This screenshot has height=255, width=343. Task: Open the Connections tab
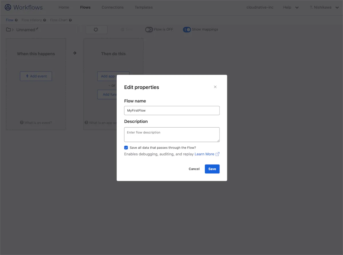(113, 7)
